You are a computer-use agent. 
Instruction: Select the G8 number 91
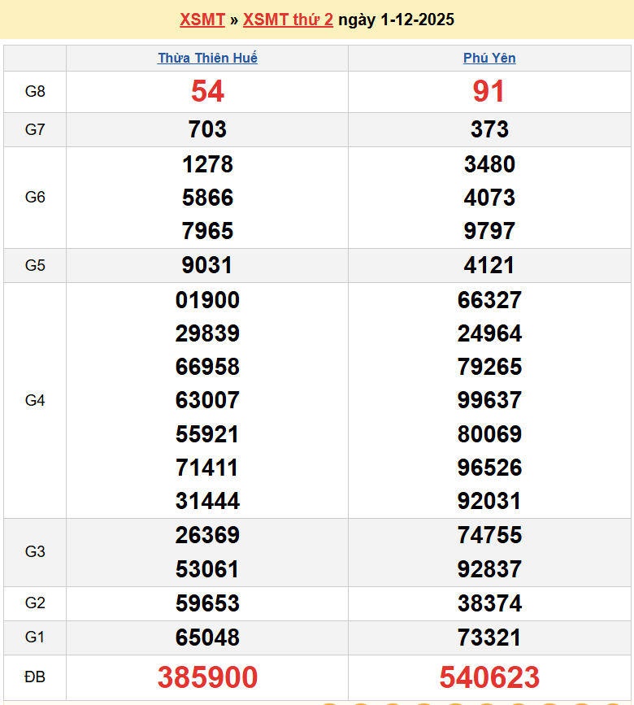click(489, 92)
